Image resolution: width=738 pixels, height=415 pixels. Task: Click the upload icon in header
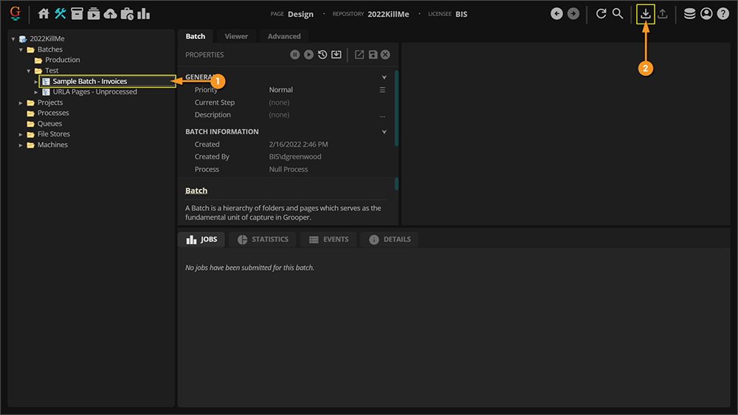tap(662, 13)
